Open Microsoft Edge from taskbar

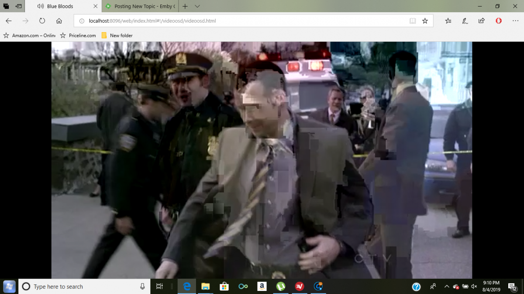click(x=186, y=286)
